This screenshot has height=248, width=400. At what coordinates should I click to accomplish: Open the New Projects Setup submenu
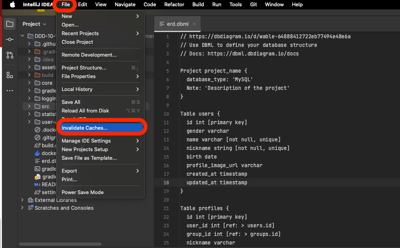(101, 150)
